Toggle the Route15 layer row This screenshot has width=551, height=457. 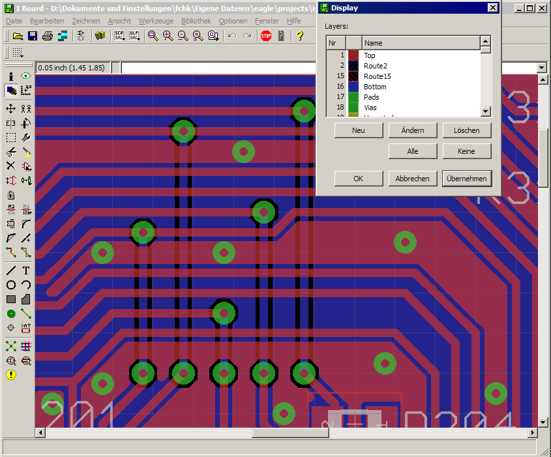(404, 76)
